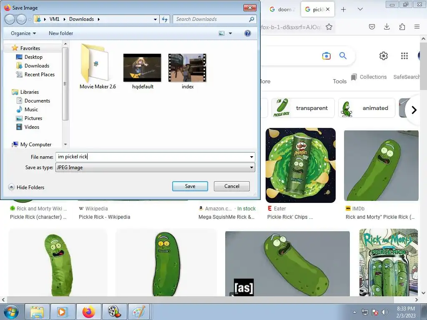Screen dimensions: 427x320
Task: Open Collections in Google Images
Action: (369, 77)
